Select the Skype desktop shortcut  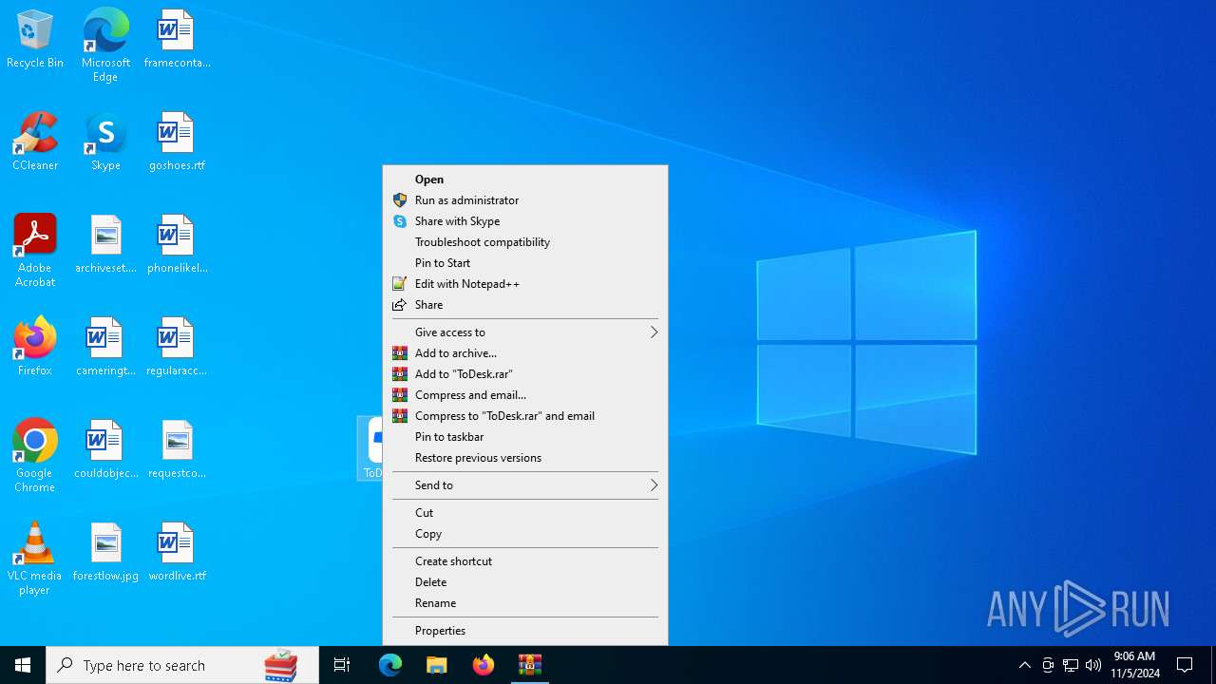105,142
